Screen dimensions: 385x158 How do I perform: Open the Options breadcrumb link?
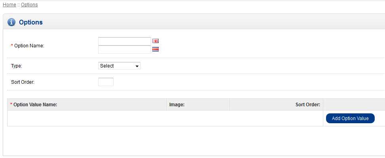click(29, 5)
